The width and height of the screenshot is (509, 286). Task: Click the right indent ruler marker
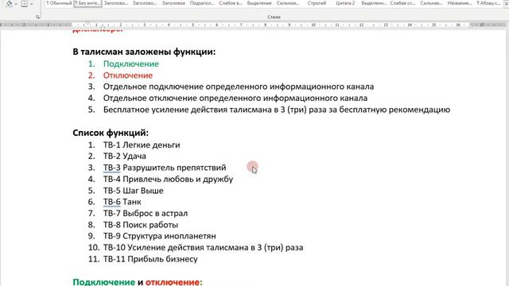470,25
